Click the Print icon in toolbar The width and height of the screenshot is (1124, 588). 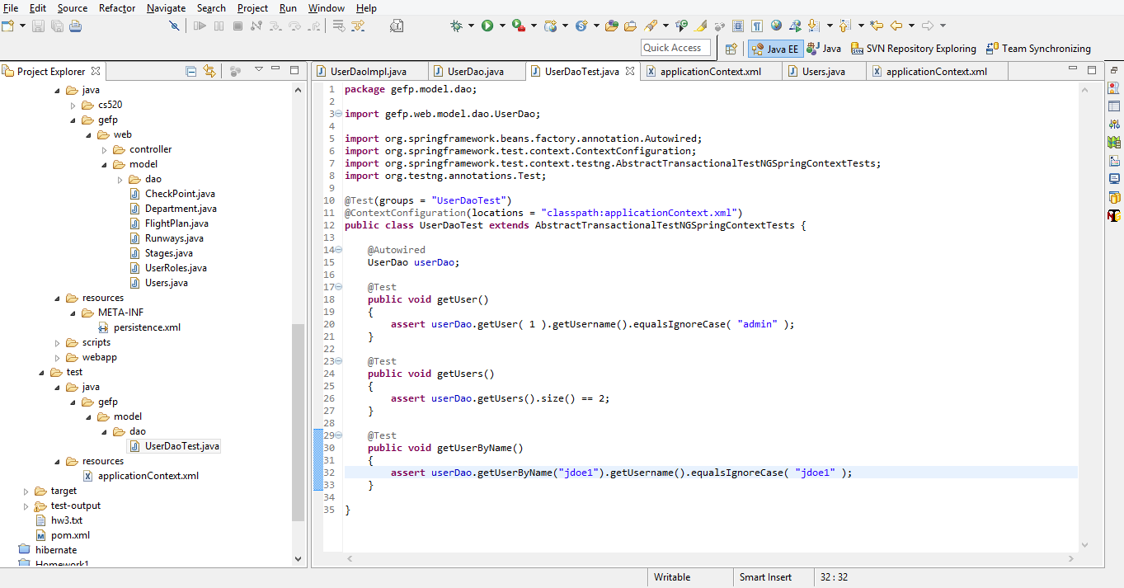click(75, 26)
